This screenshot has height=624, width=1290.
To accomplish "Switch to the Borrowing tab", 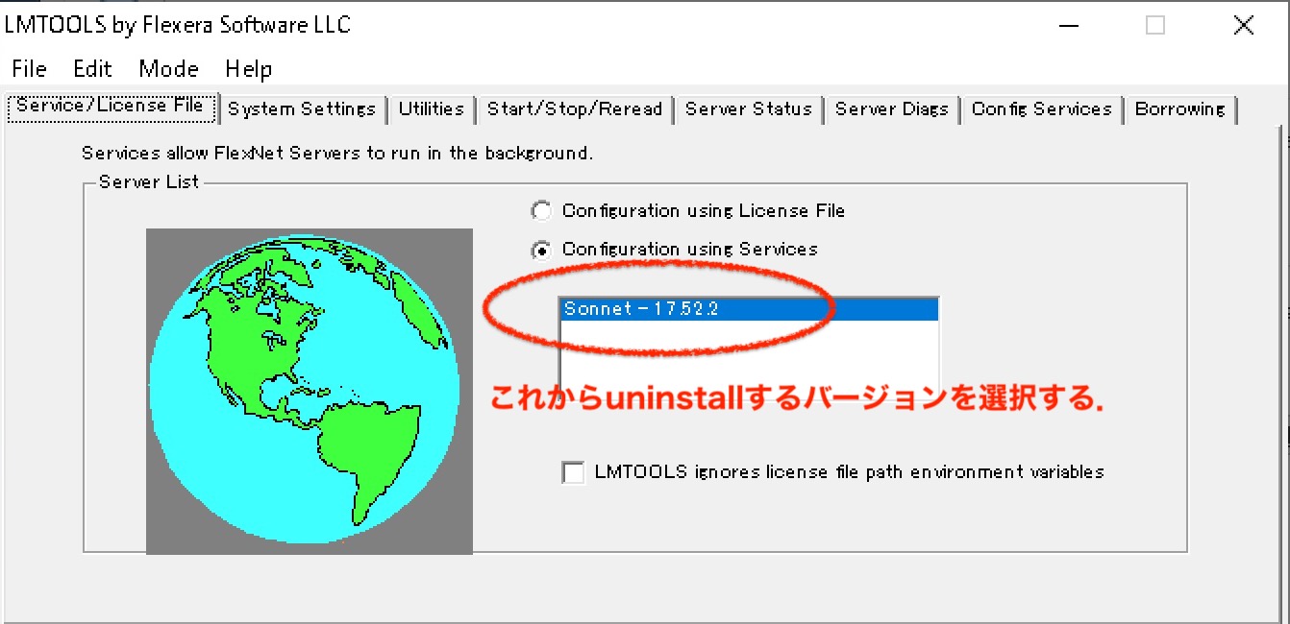I will click(x=1180, y=109).
